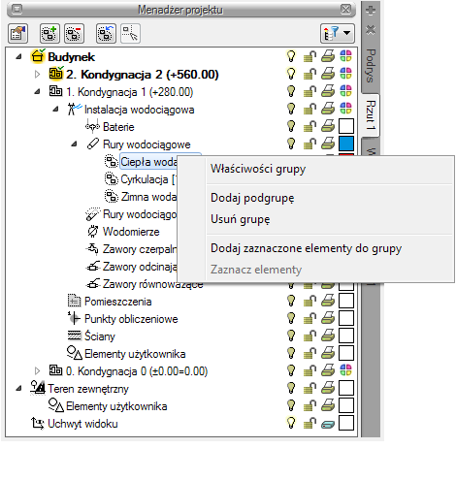The width and height of the screenshot is (456, 480).
Task: Expand the Kondygnacja 0 node
Action: 37,370
